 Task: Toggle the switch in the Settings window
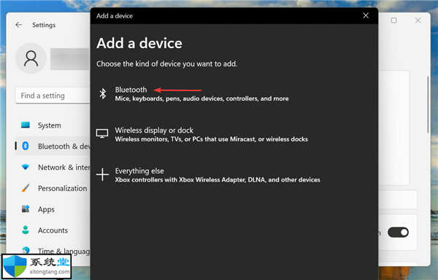pyautogui.click(x=399, y=233)
